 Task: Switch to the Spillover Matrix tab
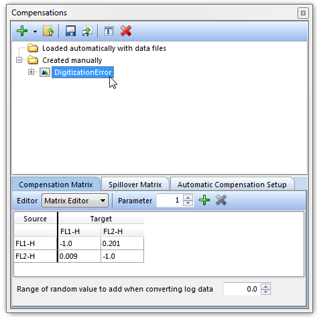[135, 185]
